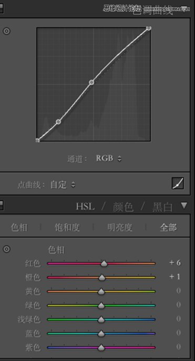Click the 红色 hue slider handle
Image resolution: width=195 pixels, height=361 pixels.
click(x=104, y=264)
